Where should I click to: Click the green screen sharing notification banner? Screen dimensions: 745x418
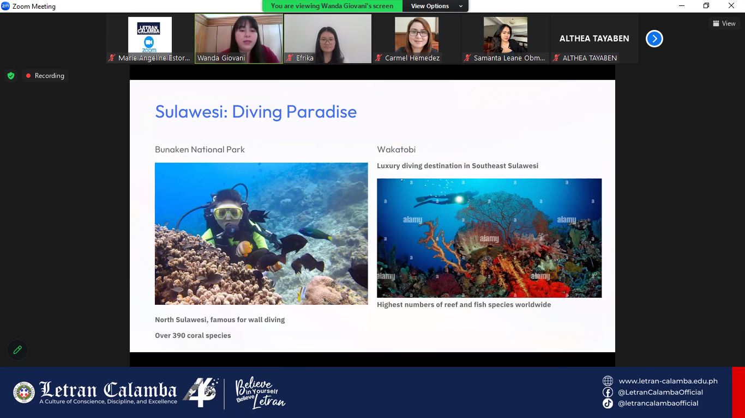tap(332, 6)
